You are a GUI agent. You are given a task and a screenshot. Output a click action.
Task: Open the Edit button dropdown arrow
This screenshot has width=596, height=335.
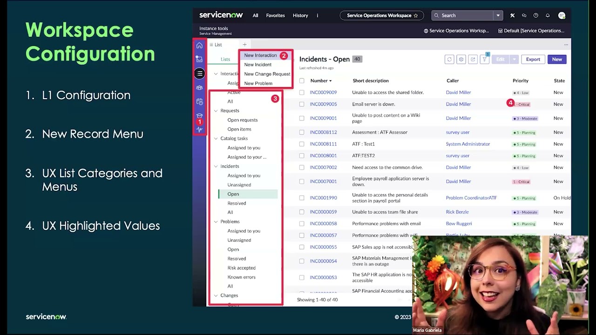(x=515, y=59)
